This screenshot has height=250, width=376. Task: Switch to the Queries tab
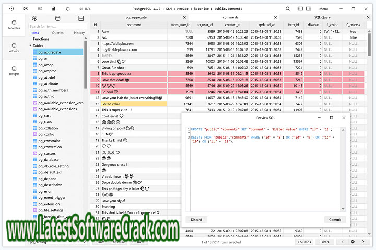(57, 33)
